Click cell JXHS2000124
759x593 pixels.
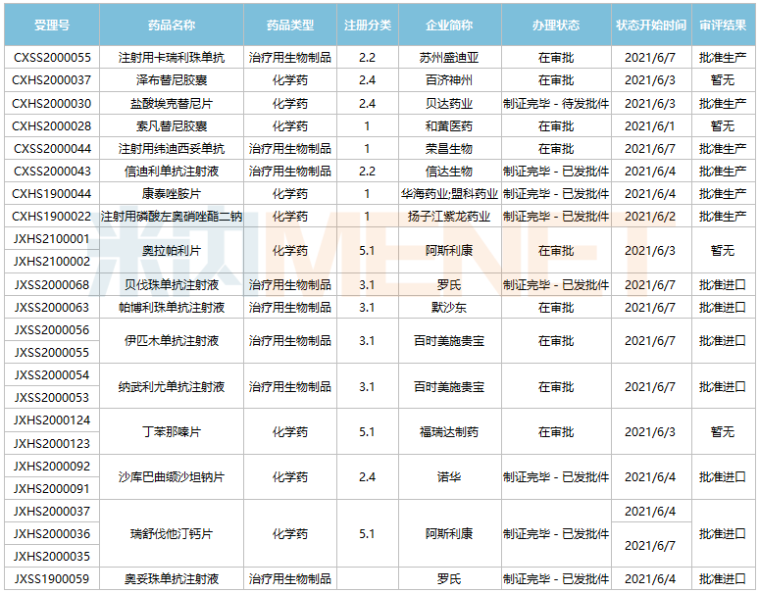click(x=52, y=420)
